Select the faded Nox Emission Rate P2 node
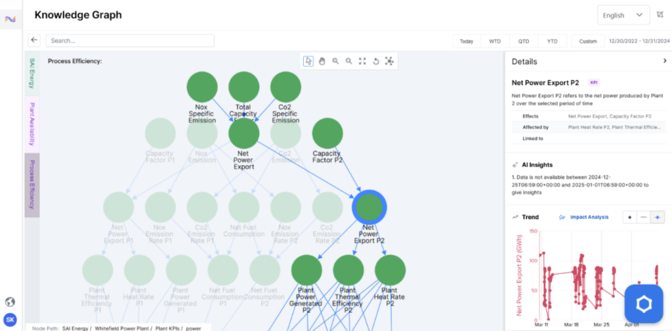The width and height of the screenshot is (672, 331). click(286, 207)
